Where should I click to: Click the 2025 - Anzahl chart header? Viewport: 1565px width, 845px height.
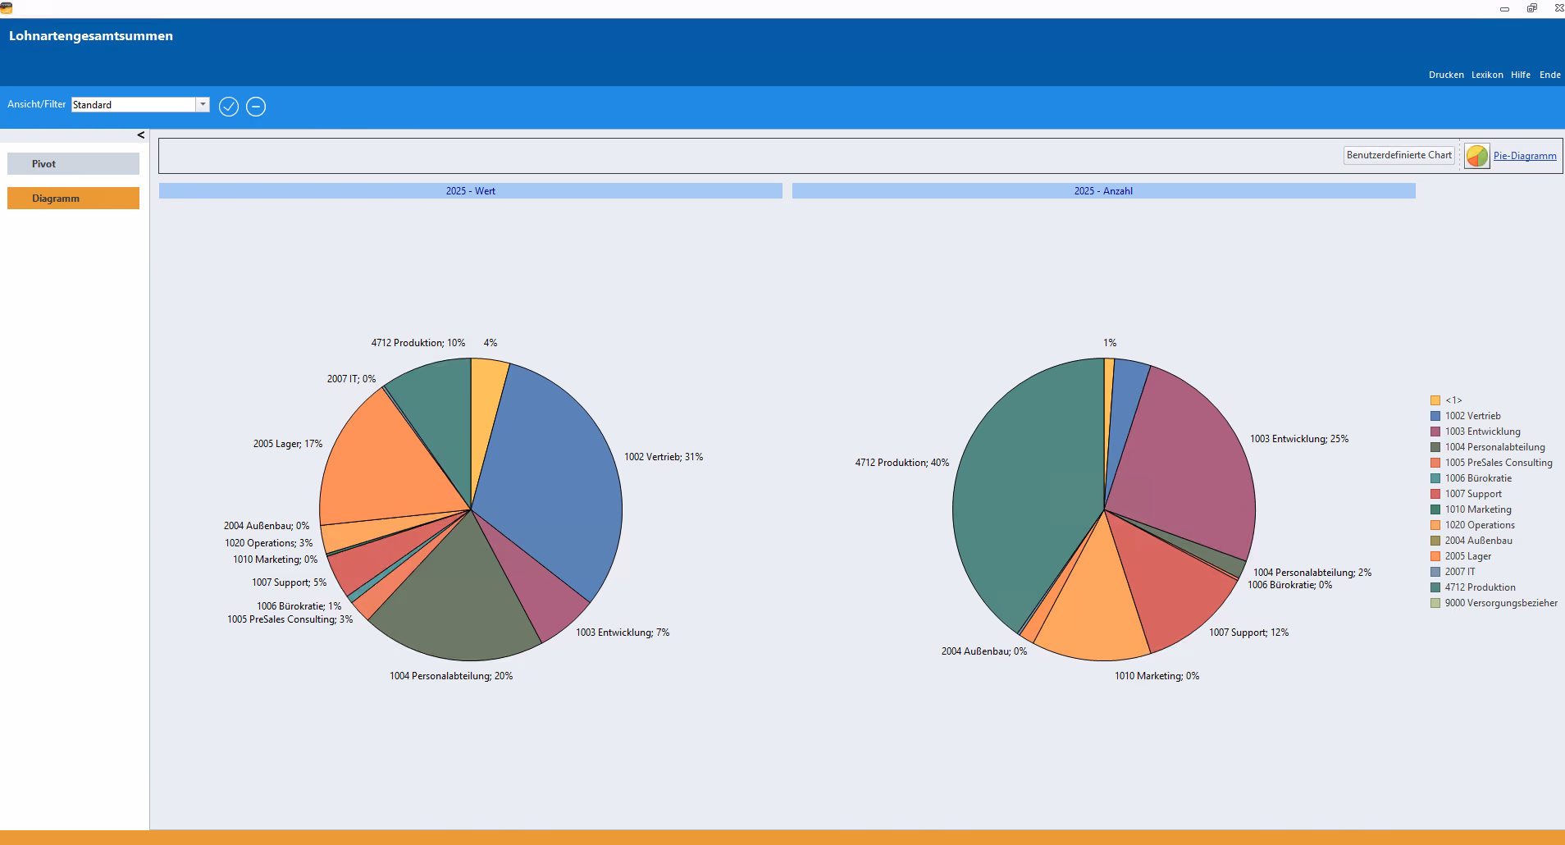(1103, 191)
